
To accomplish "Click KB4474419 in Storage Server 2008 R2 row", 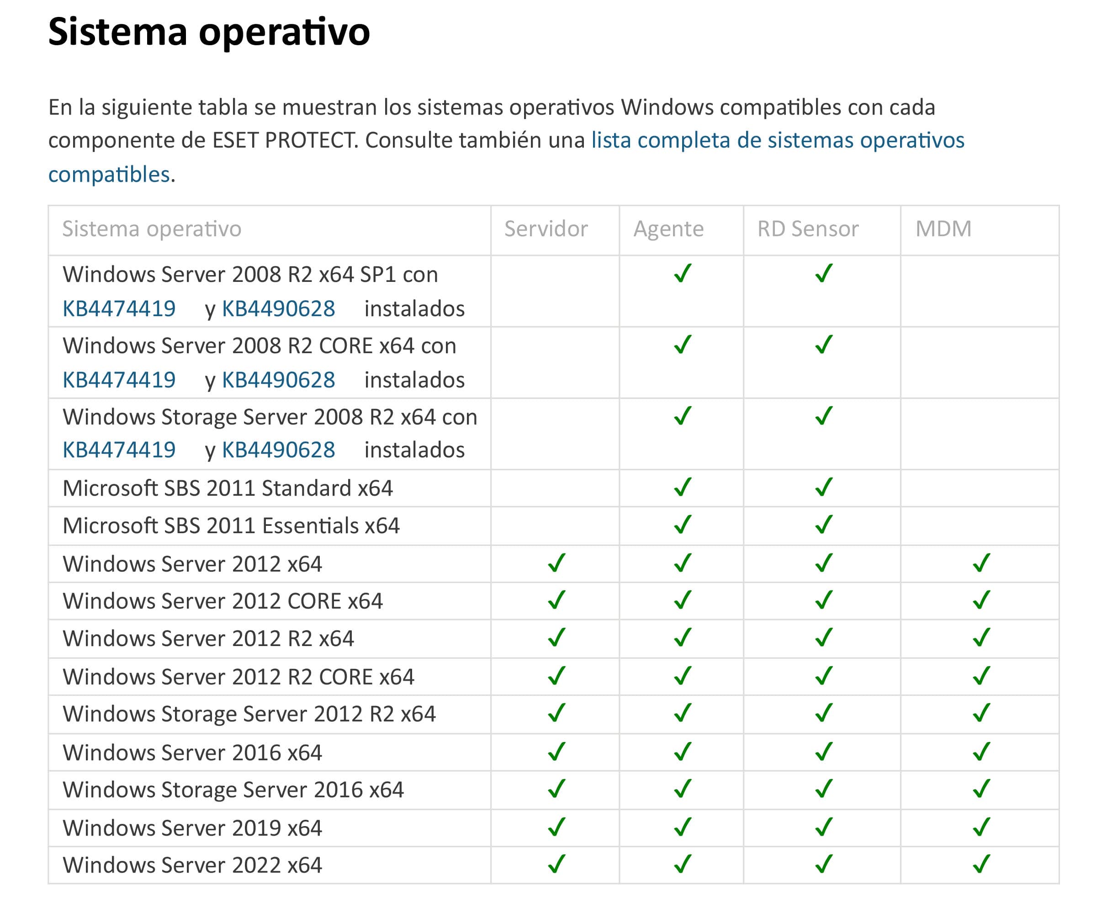I will (119, 450).
